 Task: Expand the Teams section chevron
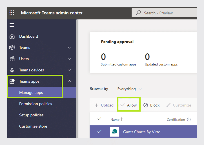pos(69,47)
